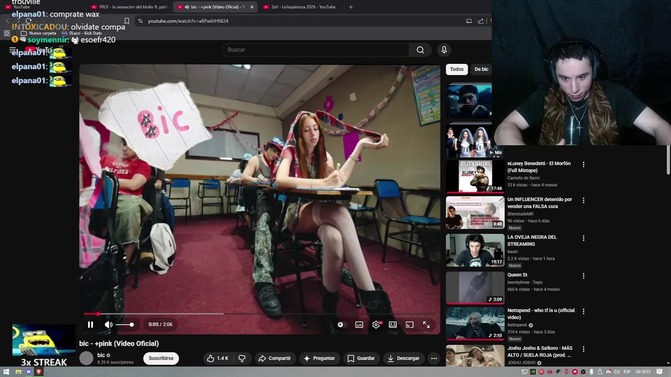Click the search magnifier button
Screen dimensions: 671x377
click(x=420, y=50)
